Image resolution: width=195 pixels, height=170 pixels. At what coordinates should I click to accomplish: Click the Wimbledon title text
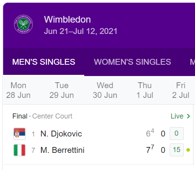(x=67, y=19)
